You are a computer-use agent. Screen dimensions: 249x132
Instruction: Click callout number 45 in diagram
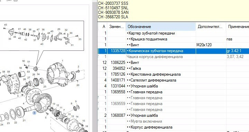[6, 25]
